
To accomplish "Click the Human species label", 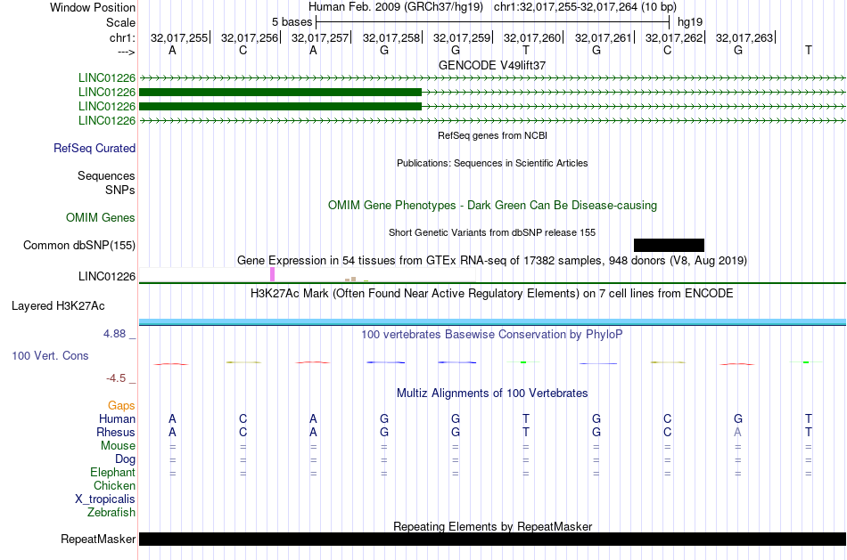I will (x=117, y=418).
